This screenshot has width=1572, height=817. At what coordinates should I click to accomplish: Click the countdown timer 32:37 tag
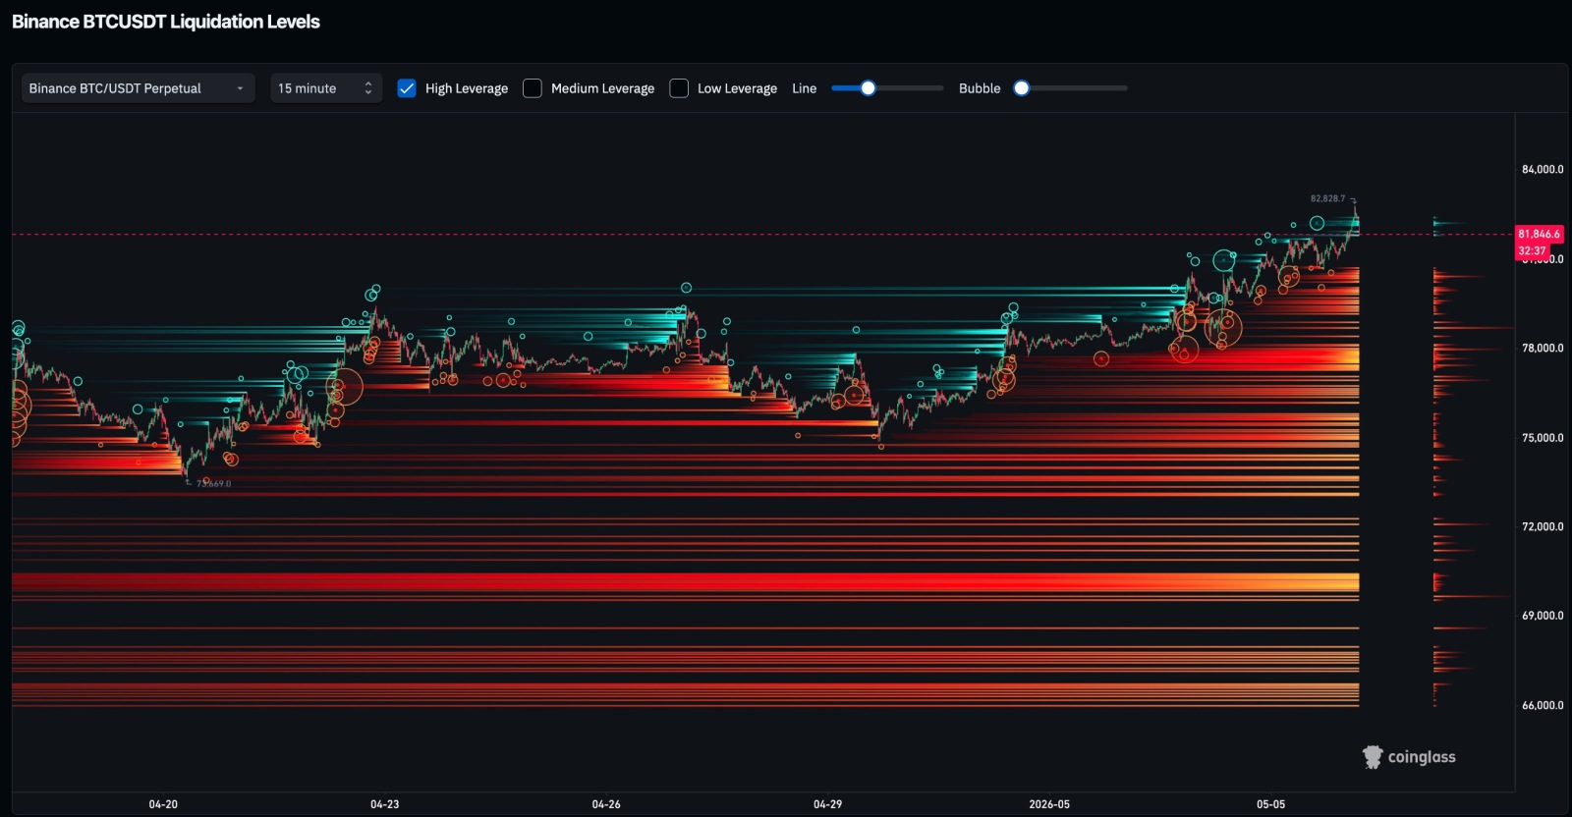(1533, 250)
